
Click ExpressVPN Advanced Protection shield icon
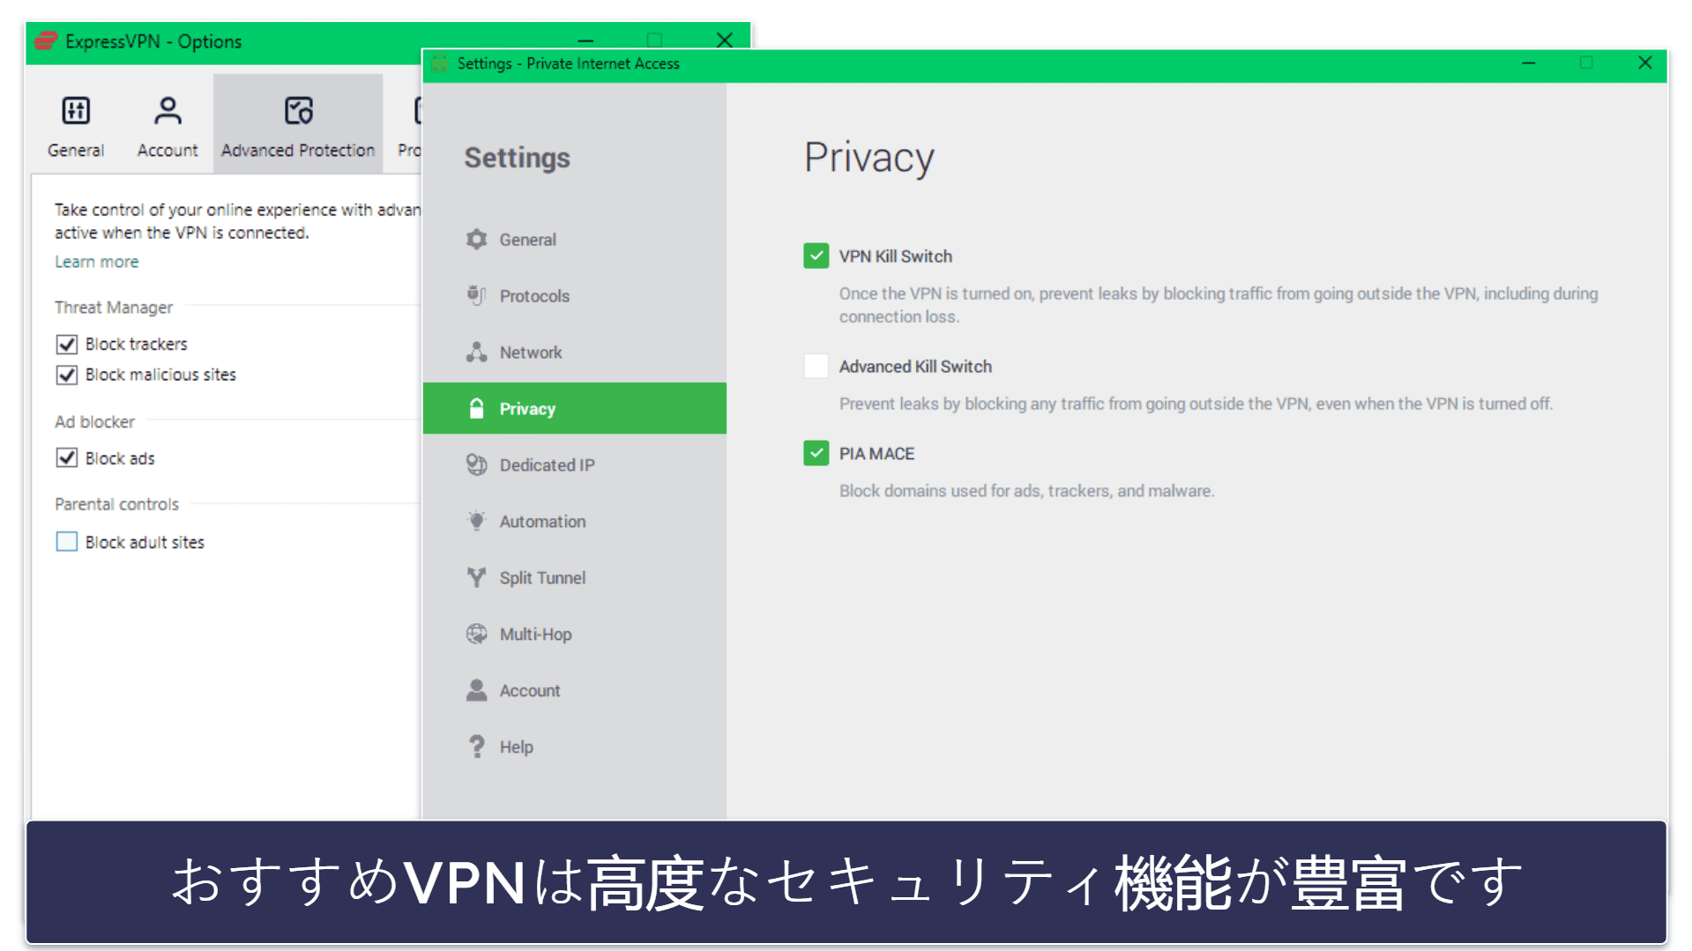[x=298, y=110]
